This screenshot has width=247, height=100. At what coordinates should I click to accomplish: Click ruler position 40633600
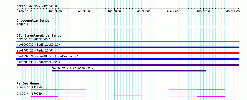tap(173, 11)
